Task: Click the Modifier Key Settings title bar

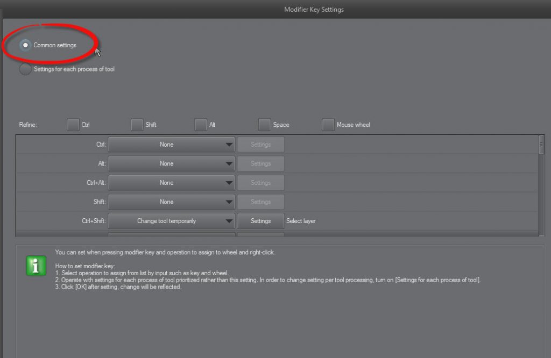Action: (313, 9)
